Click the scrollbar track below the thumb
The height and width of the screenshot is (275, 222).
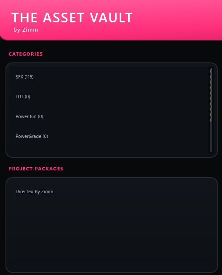[211, 137]
